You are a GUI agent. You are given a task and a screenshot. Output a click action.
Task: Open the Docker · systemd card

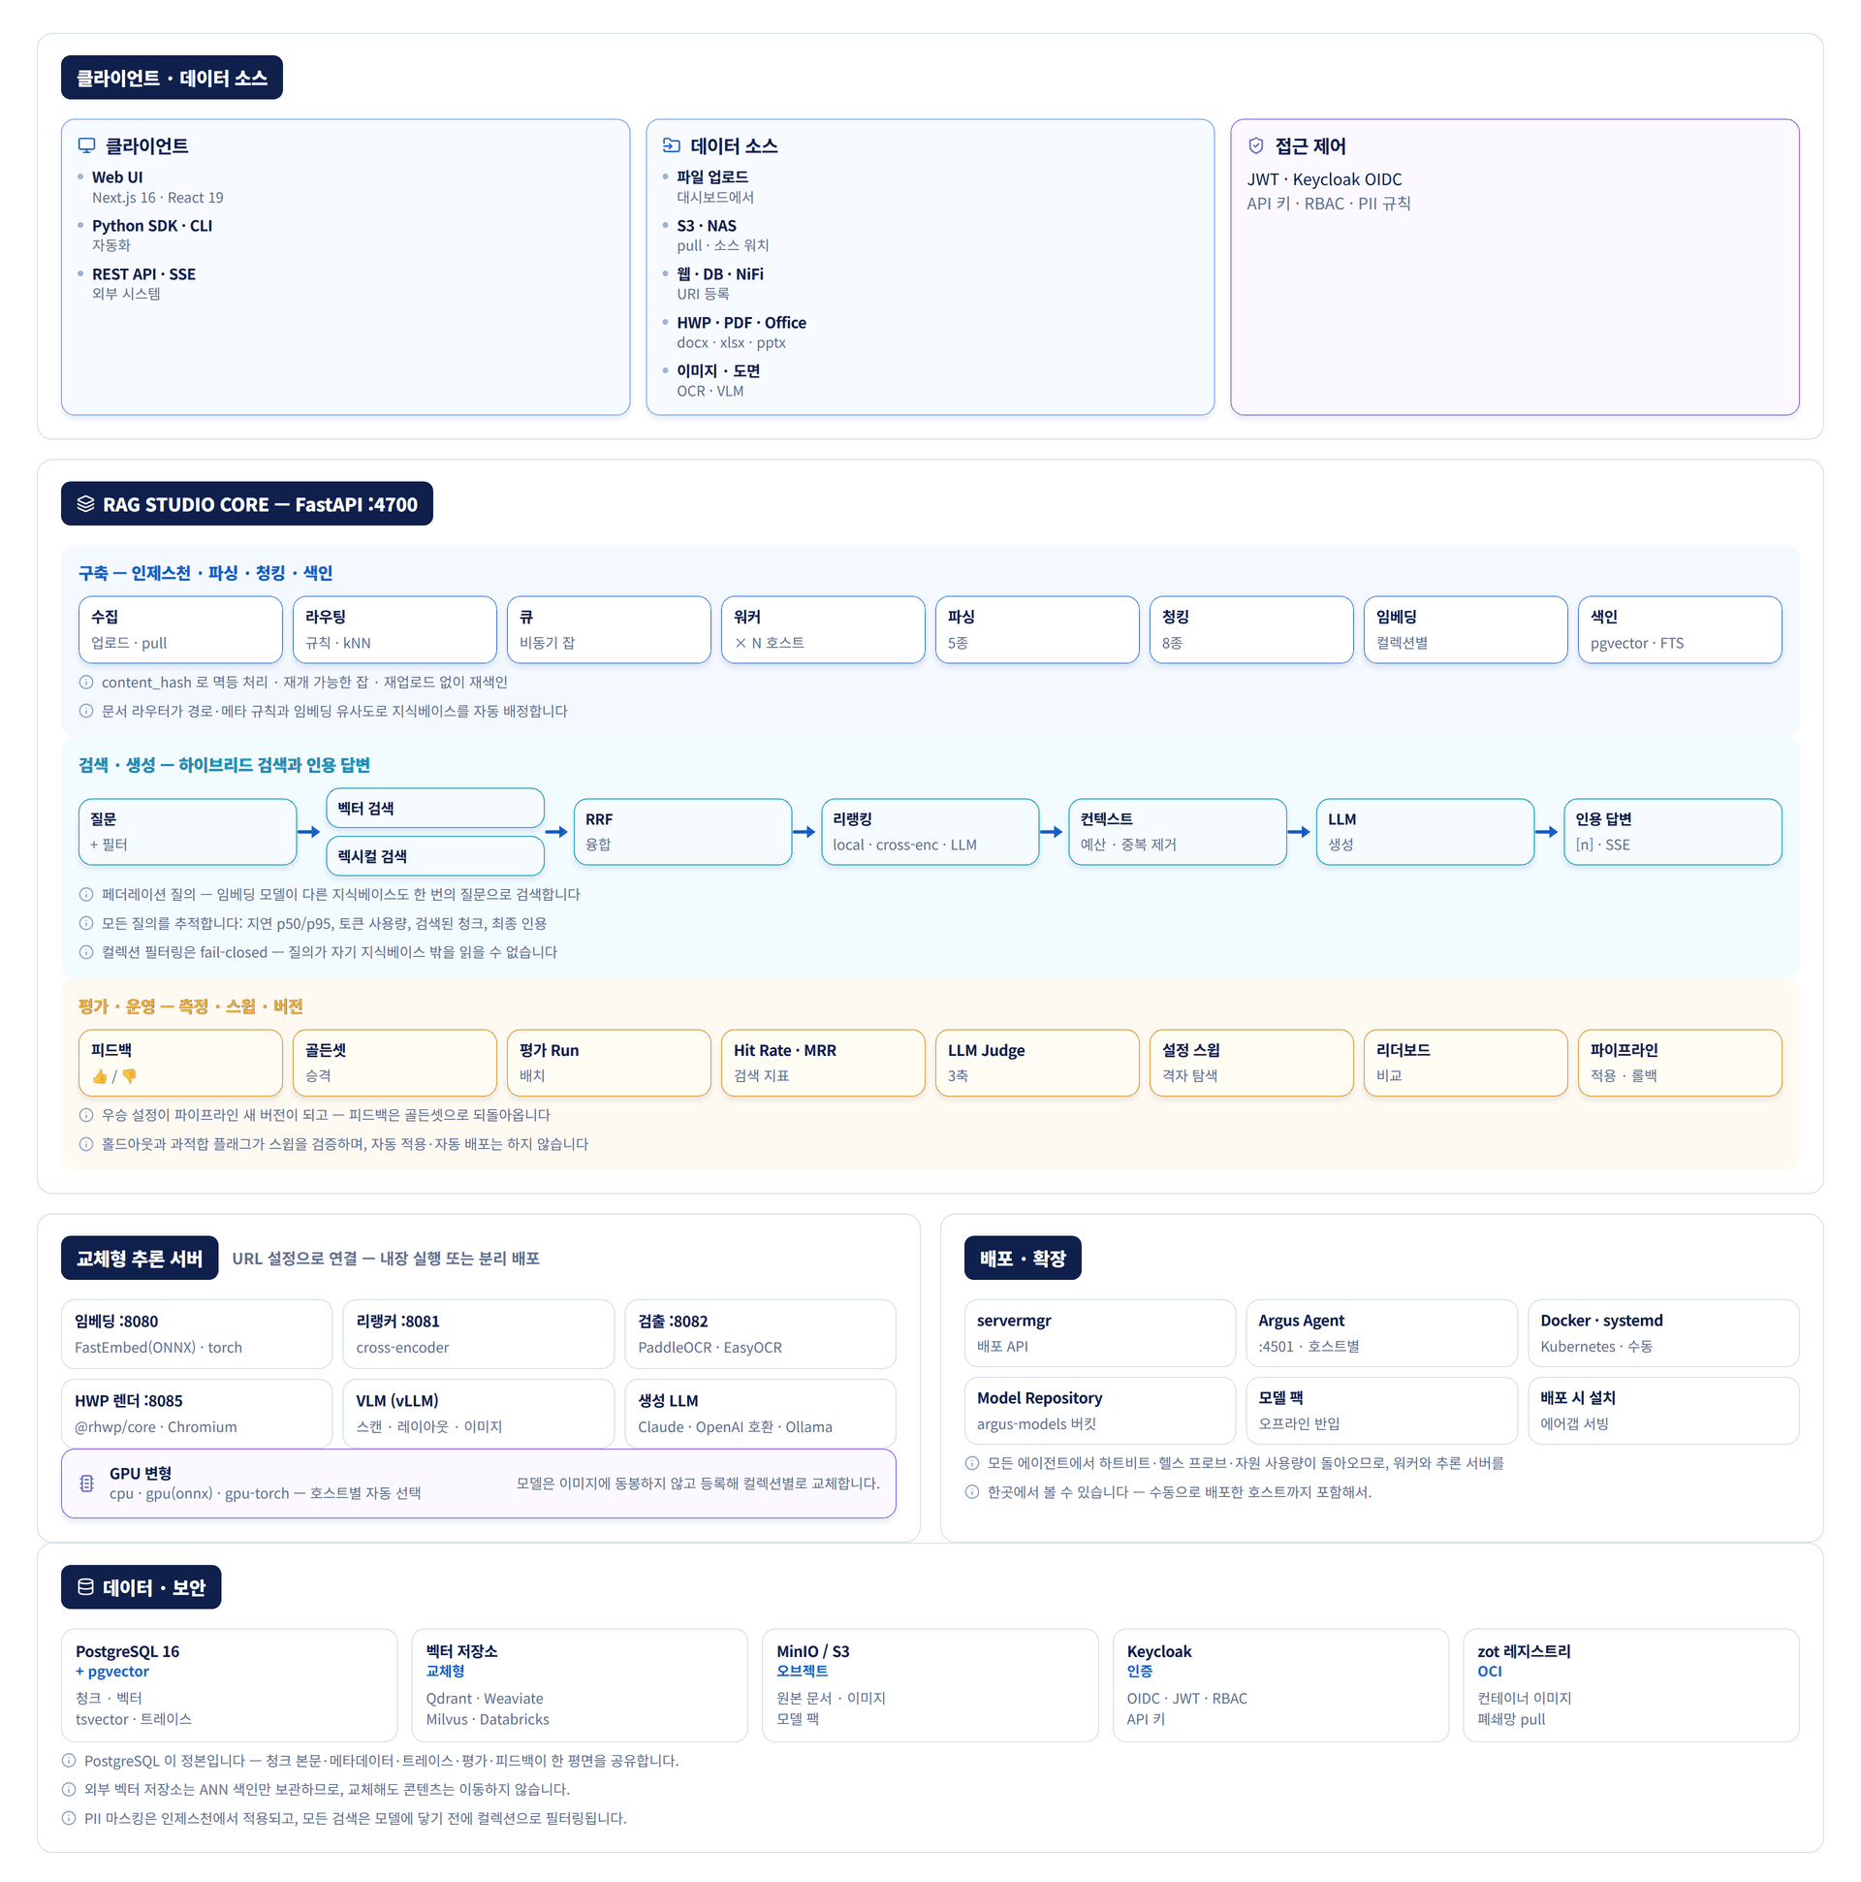click(x=1663, y=1332)
